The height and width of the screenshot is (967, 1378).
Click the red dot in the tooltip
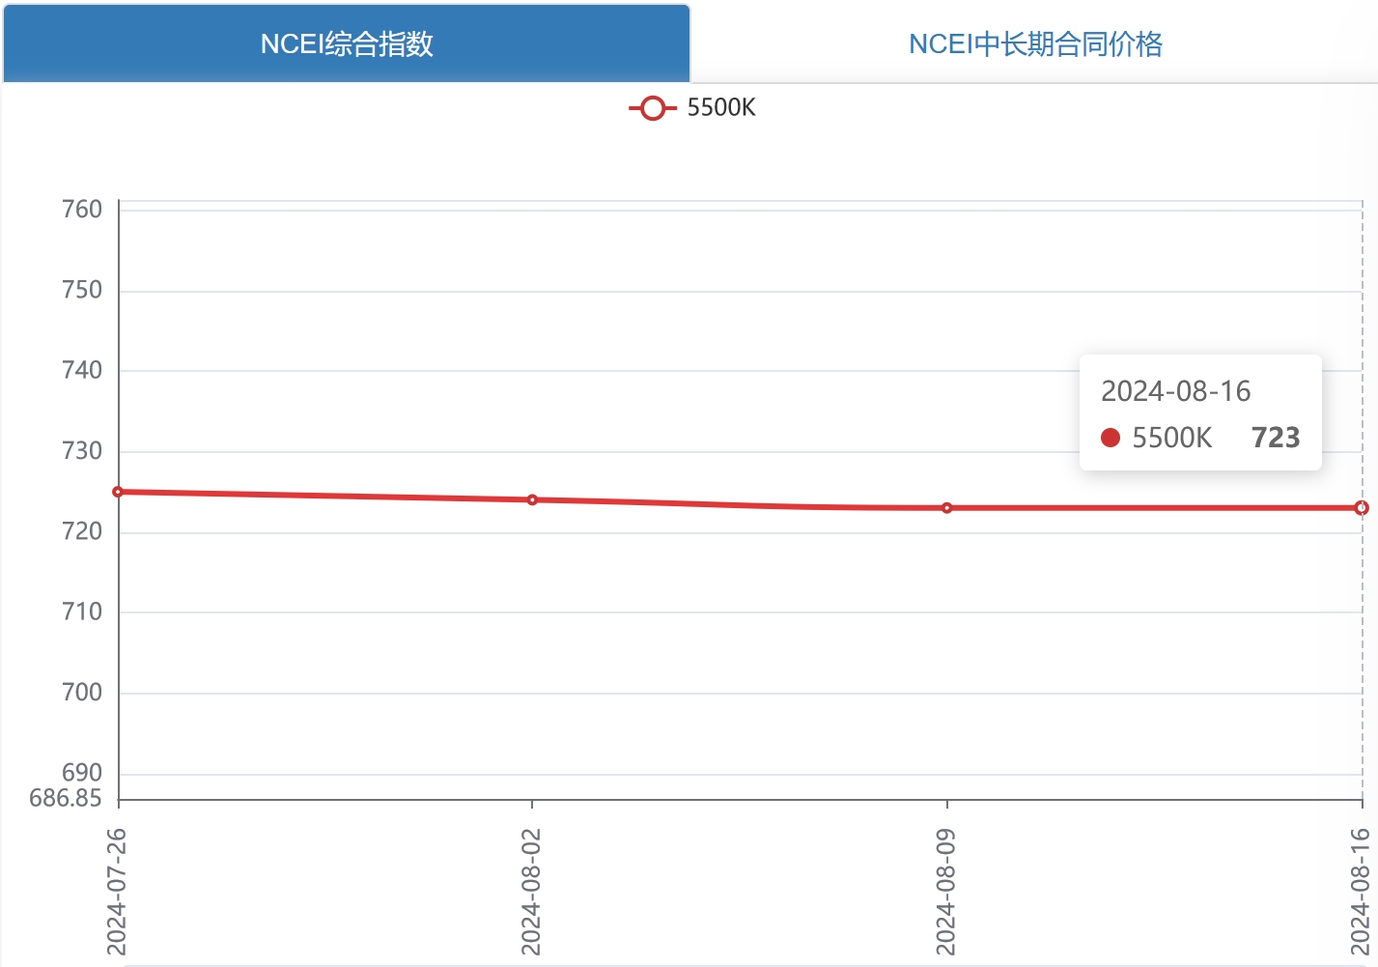pyautogui.click(x=1111, y=438)
